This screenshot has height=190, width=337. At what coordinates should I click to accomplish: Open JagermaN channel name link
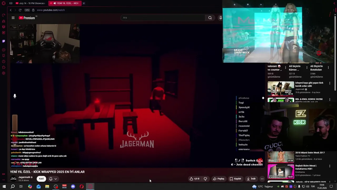[x=24, y=177]
